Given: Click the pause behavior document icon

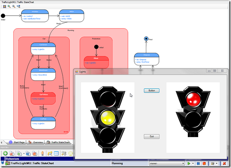Looking at the screenshot, I should 28,153.
